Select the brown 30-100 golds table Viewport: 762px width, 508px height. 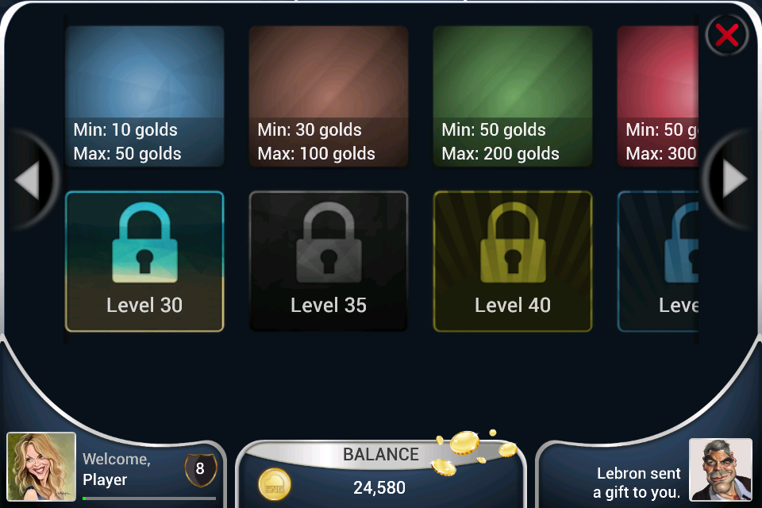pyautogui.click(x=329, y=96)
